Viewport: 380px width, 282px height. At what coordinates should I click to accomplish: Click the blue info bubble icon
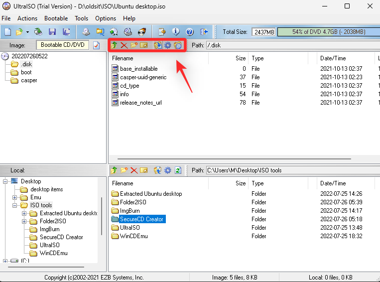click(176, 32)
